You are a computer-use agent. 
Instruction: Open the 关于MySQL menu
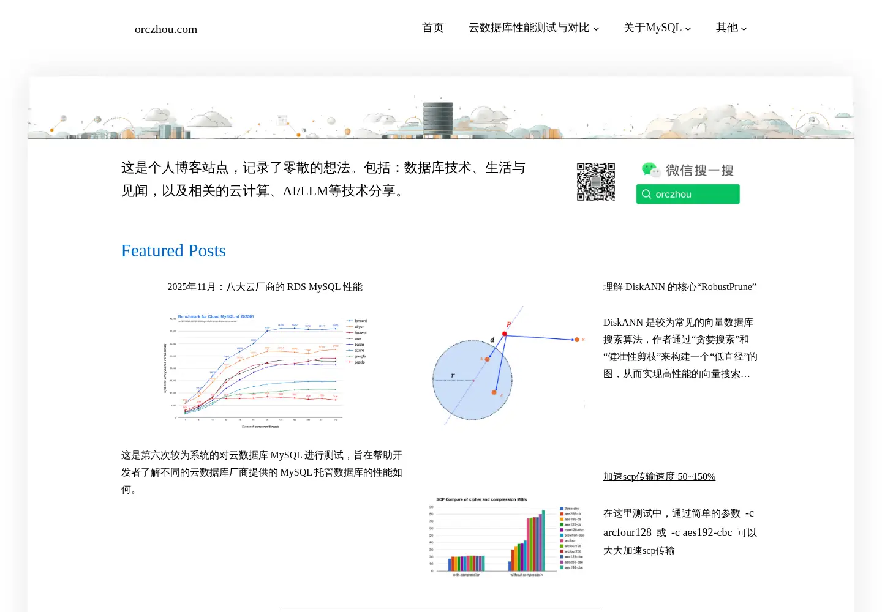click(652, 28)
